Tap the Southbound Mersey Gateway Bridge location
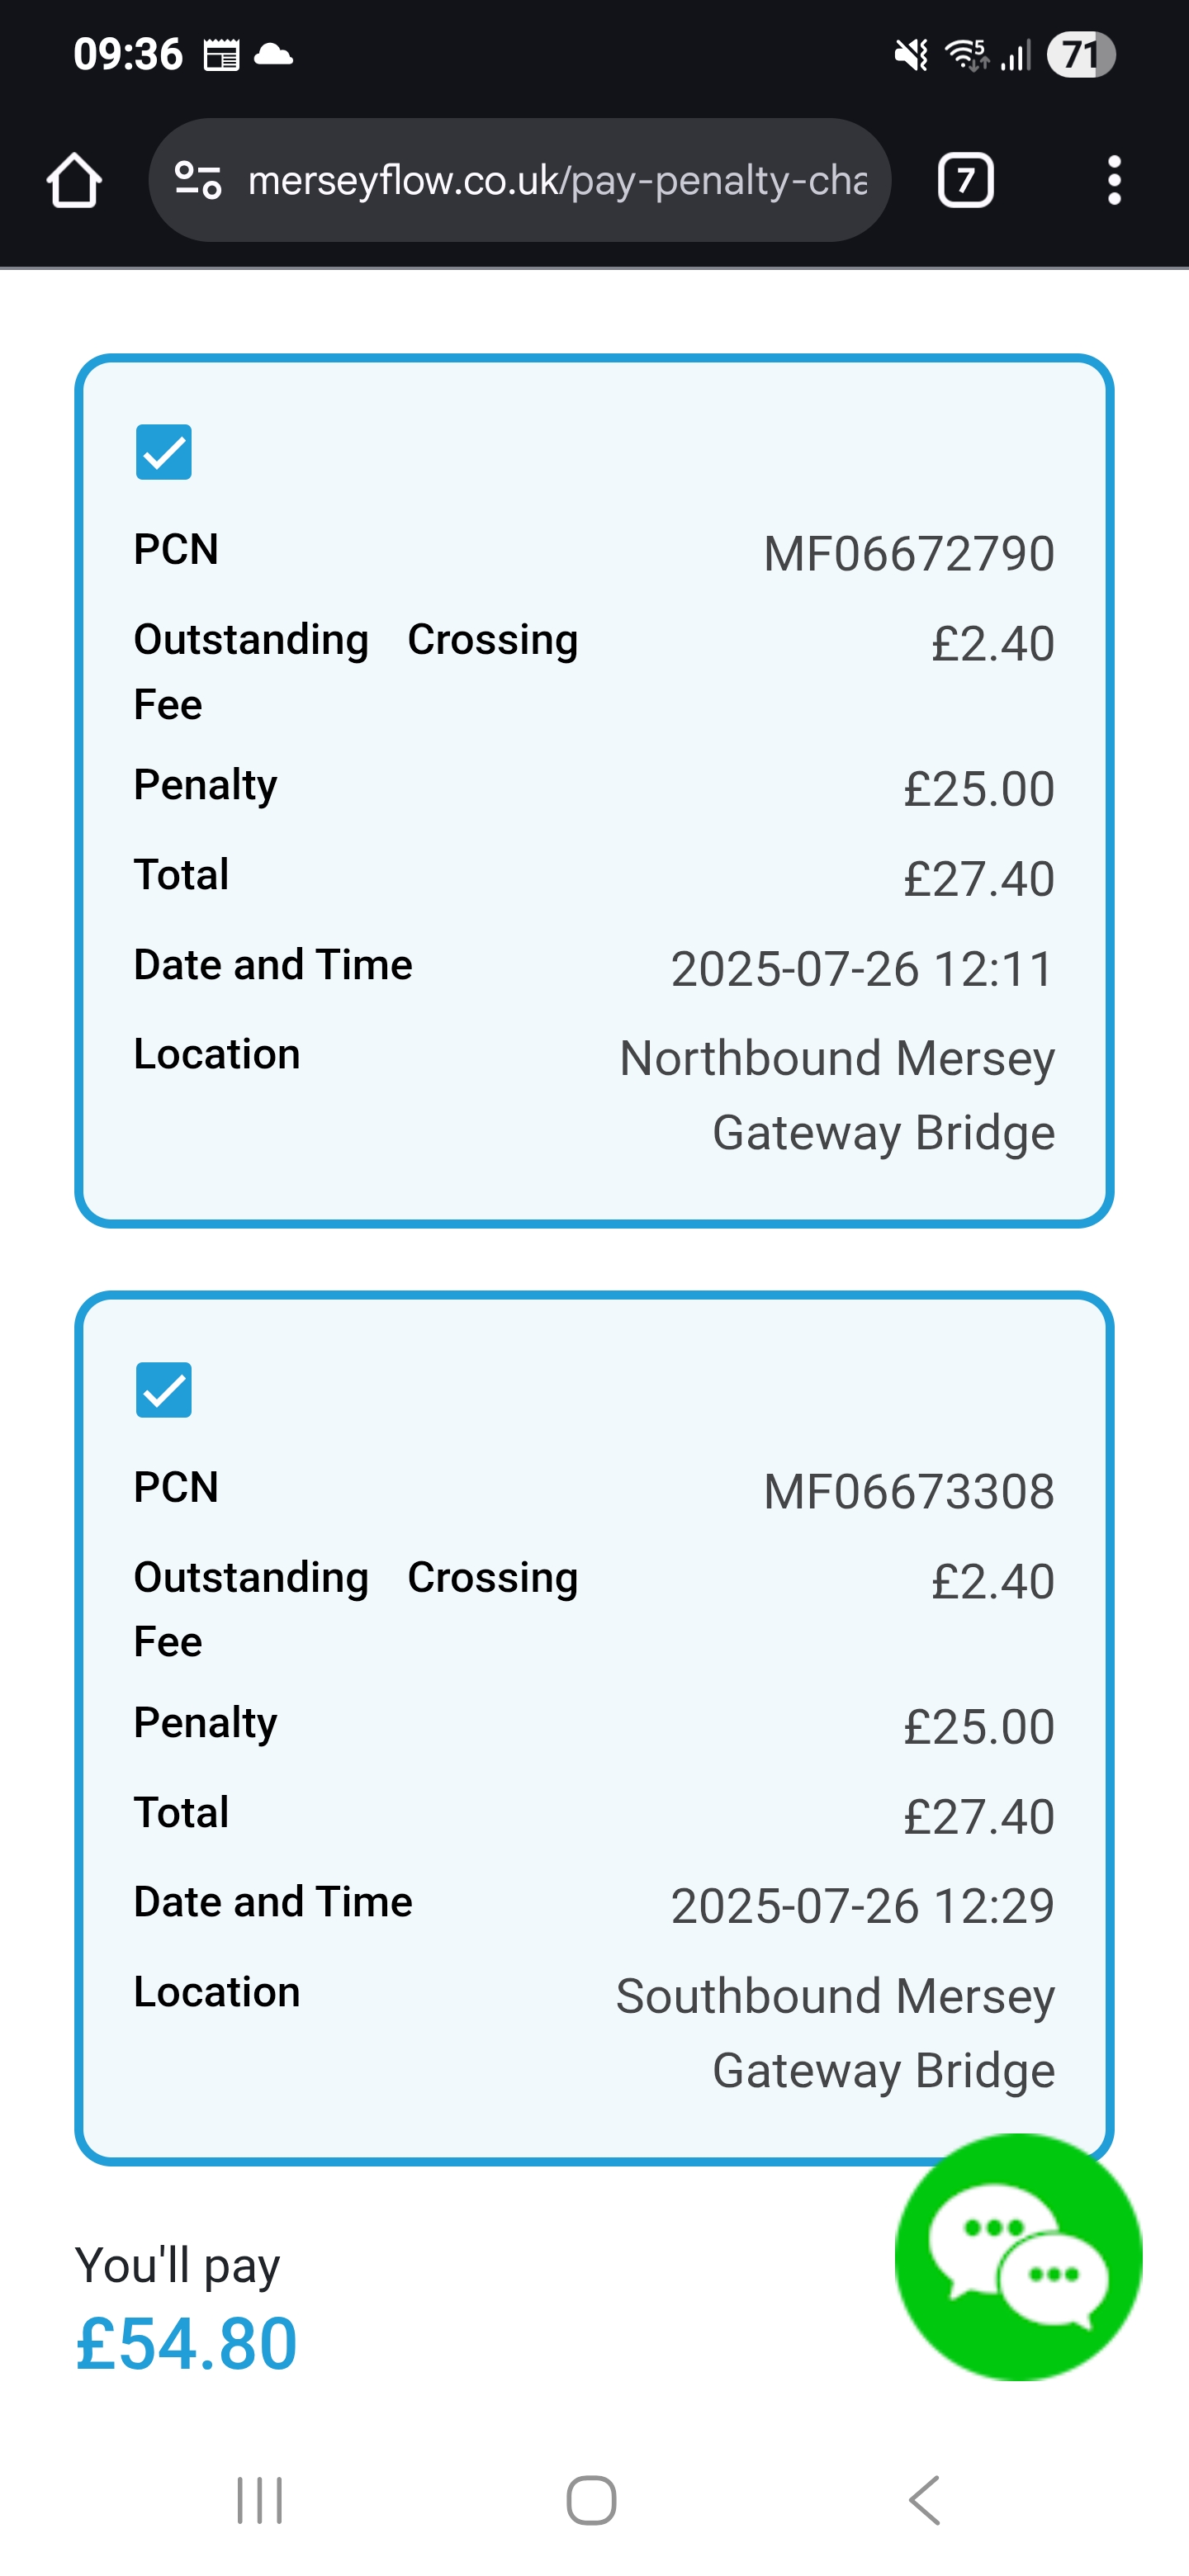 [835, 2033]
